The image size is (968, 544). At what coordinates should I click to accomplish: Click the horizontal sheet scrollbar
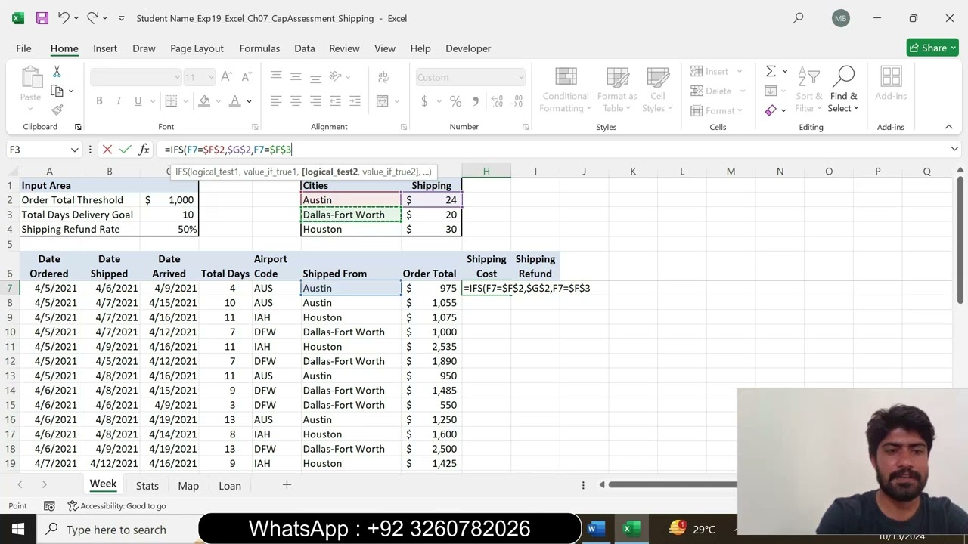tap(672, 485)
